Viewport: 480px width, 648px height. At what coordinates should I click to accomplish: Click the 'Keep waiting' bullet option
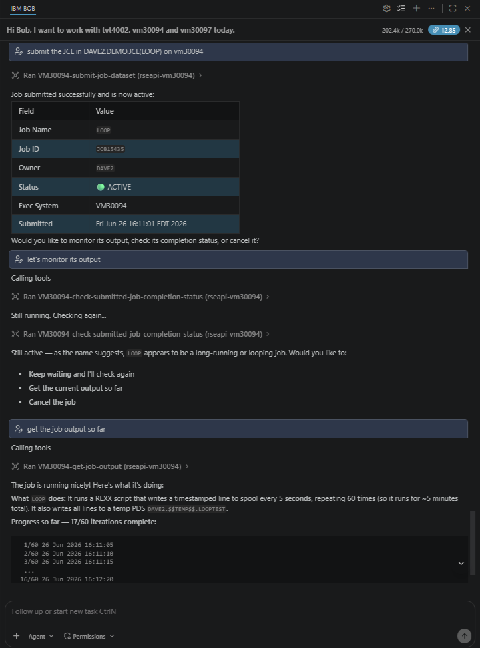click(x=81, y=374)
